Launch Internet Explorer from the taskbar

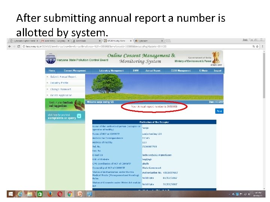click(x=20, y=194)
